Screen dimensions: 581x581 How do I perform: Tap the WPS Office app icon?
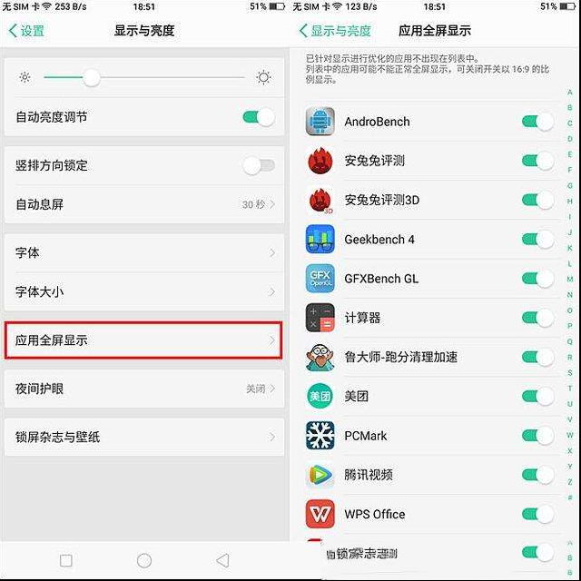[x=320, y=514]
